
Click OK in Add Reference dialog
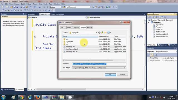click(x=110, y=75)
